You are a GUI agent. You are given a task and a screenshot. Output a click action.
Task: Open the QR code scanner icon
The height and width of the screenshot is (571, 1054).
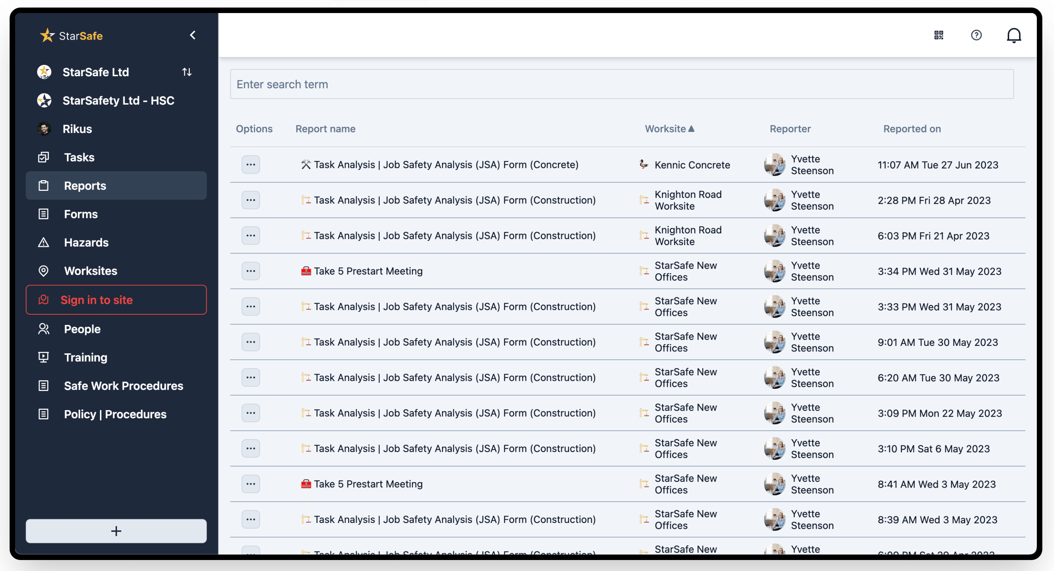(939, 35)
